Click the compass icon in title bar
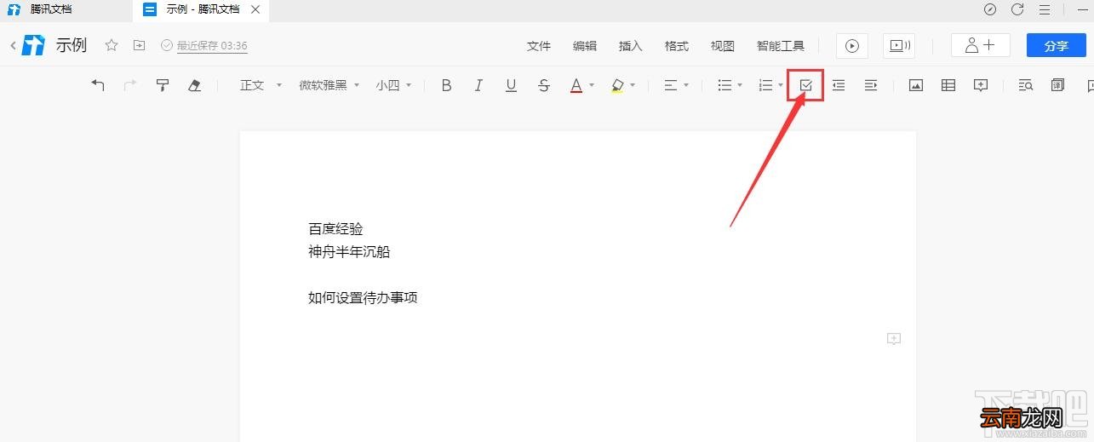Viewport: 1094px width, 442px height. [x=990, y=9]
